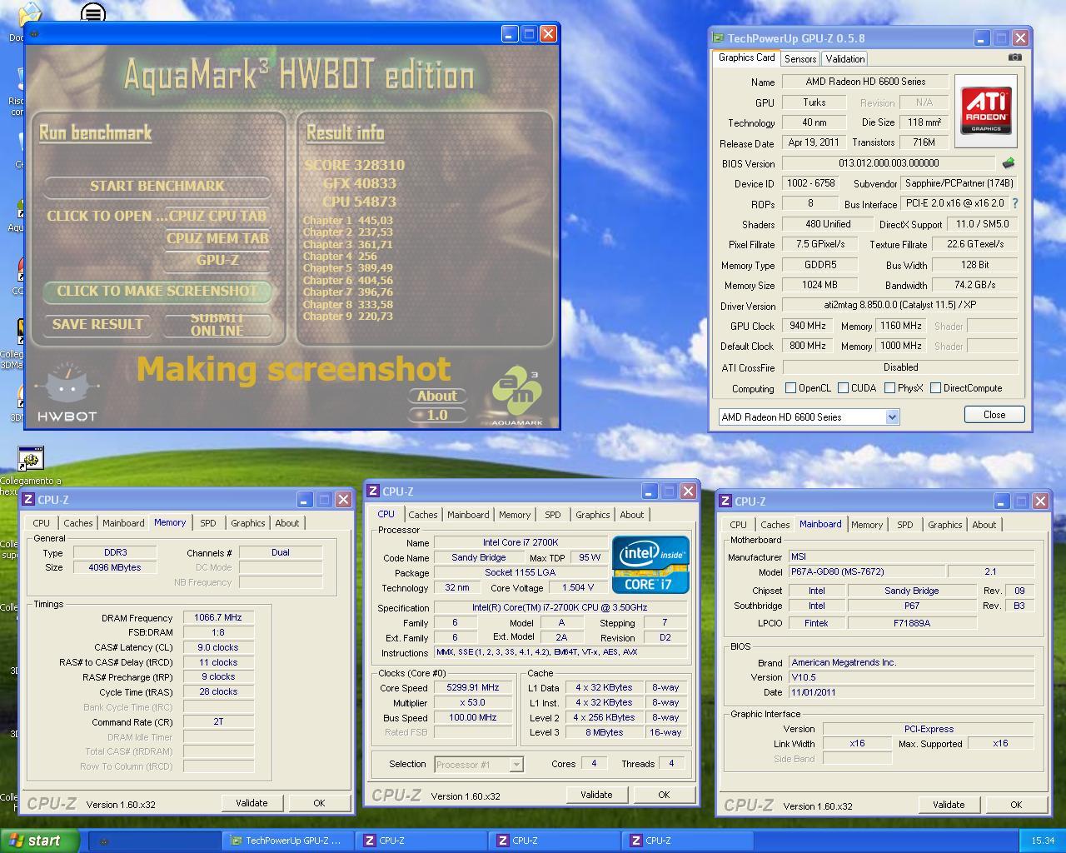Viewport: 1066px width, 853px height.
Task: Click the Chapter 1 445,03 result line
Action: (x=348, y=221)
